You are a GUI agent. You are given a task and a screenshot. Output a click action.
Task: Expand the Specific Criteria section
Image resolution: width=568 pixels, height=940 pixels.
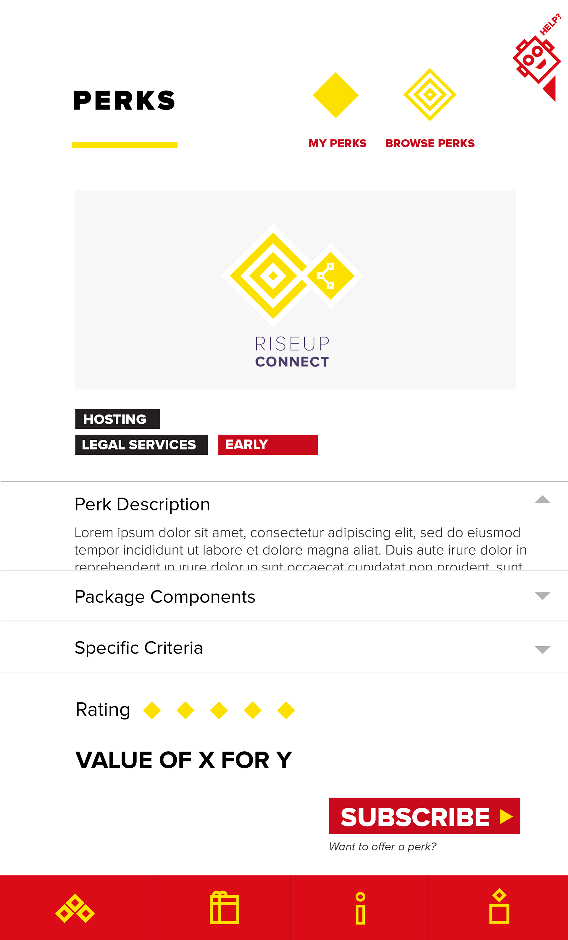click(542, 650)
